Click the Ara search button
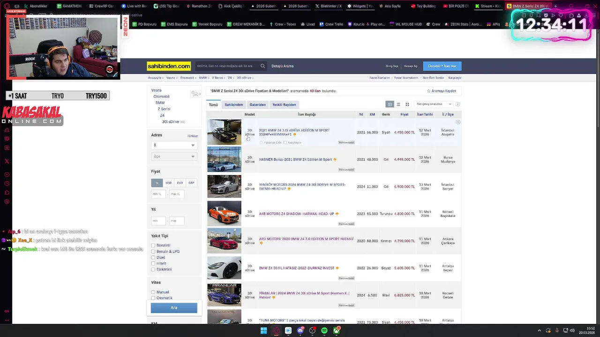The height and width of the screenshot is (337, 600). (174, 308)
